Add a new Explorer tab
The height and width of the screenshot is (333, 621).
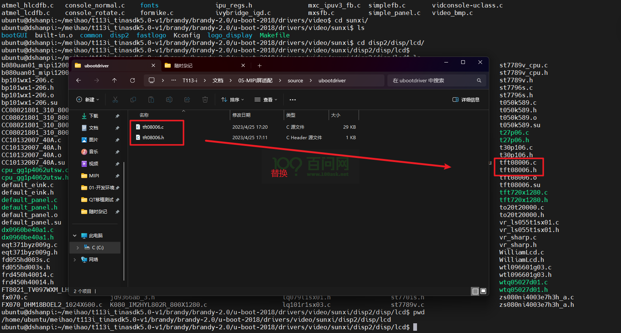tap(259, 65)
